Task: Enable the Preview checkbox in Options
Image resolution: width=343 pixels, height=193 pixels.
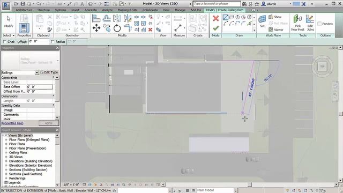Action: 319,24
